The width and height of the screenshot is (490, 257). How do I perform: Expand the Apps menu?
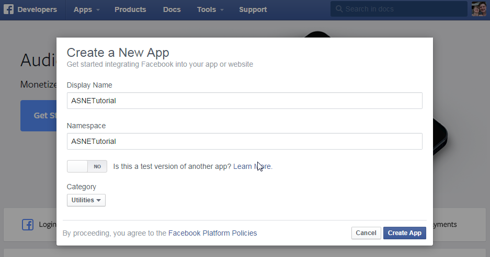click(x=87, y=9)
